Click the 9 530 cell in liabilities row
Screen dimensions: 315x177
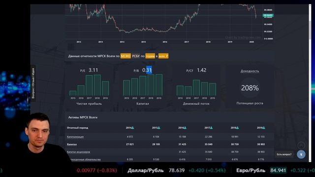(x=156, y=159)
